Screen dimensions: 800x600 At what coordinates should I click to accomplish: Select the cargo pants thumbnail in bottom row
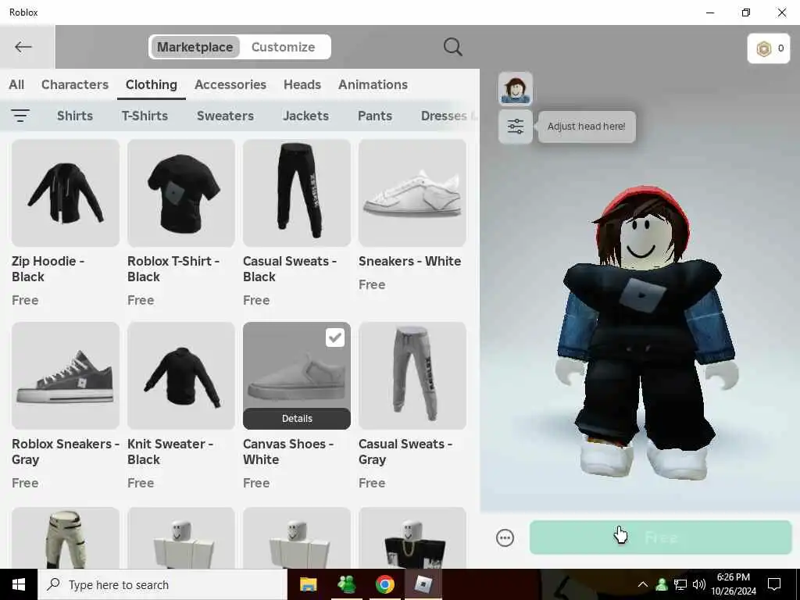pyautogui.click(x=66, y=537)
